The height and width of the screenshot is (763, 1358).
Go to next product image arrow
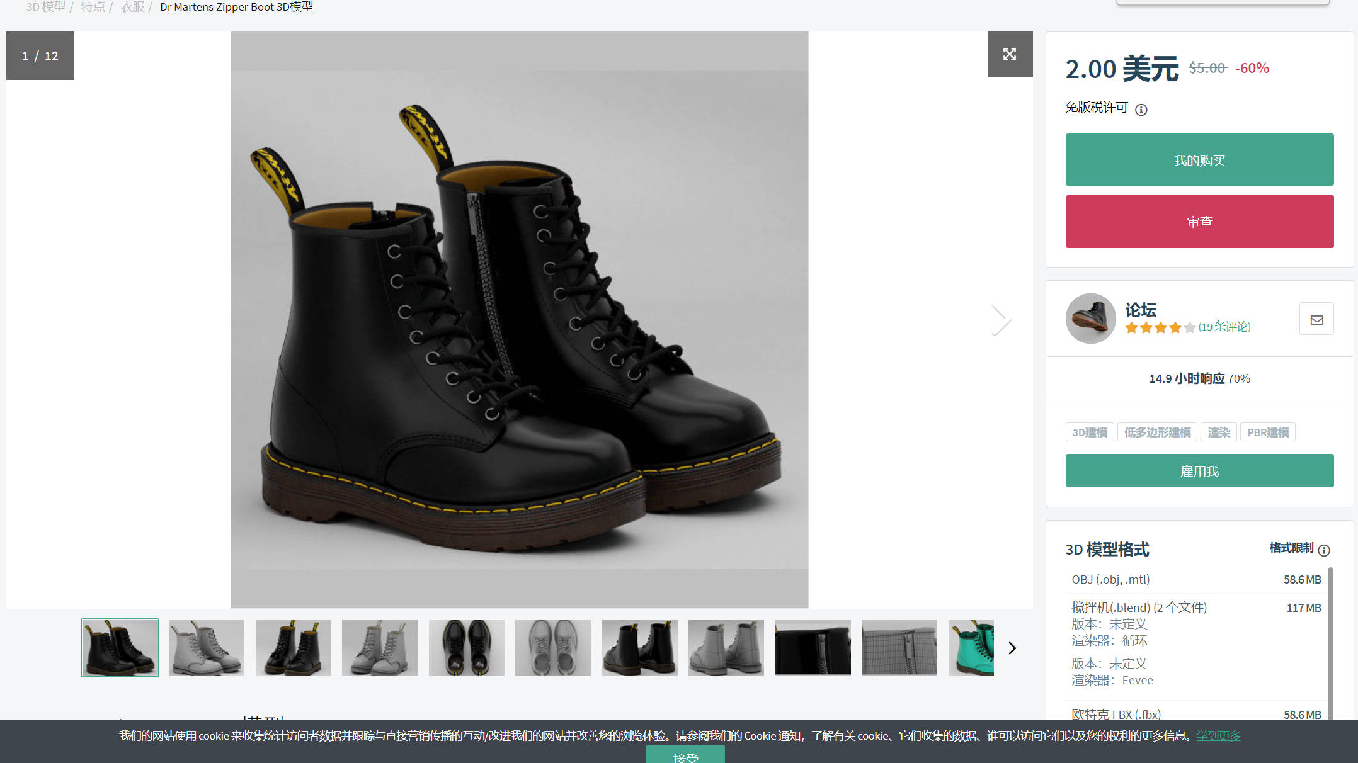[x=1001, y=320]
